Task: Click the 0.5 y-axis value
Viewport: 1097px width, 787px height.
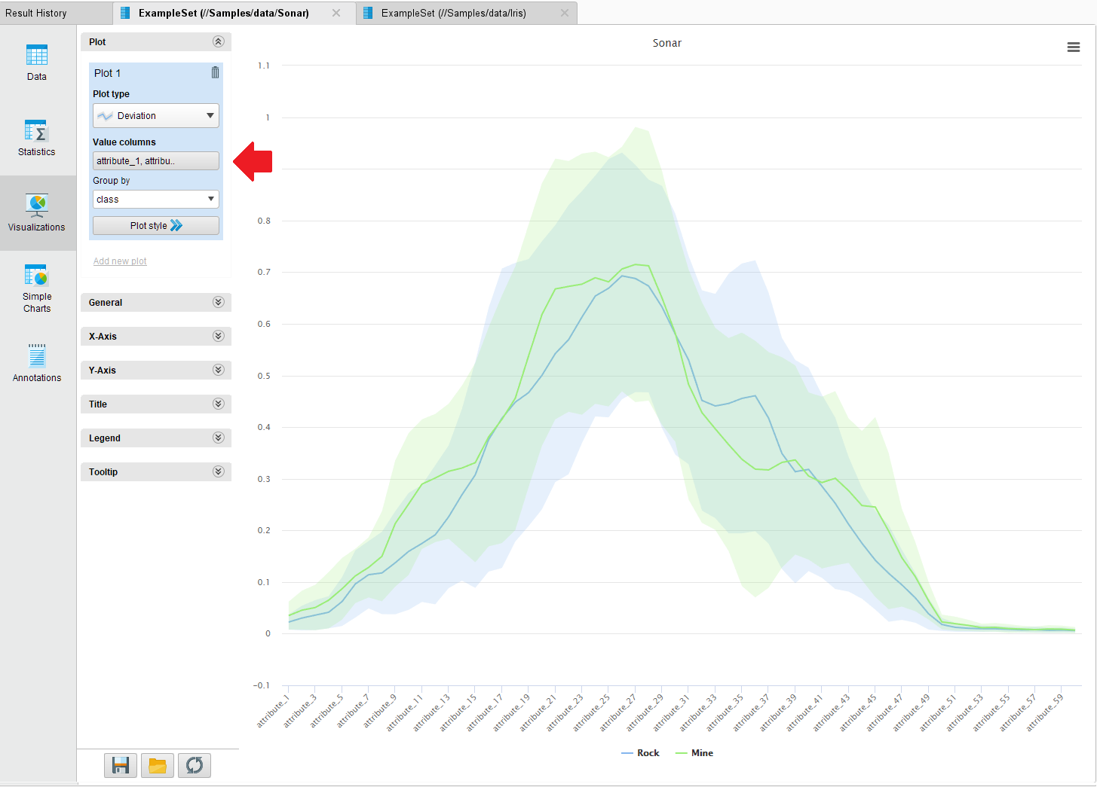Action: pyautogui.click(x=264, y=376)
